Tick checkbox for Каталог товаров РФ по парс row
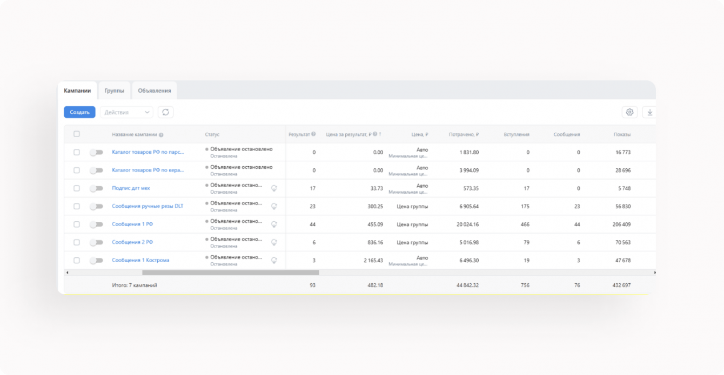Screen dimensions: 724x375 [76, 152]
